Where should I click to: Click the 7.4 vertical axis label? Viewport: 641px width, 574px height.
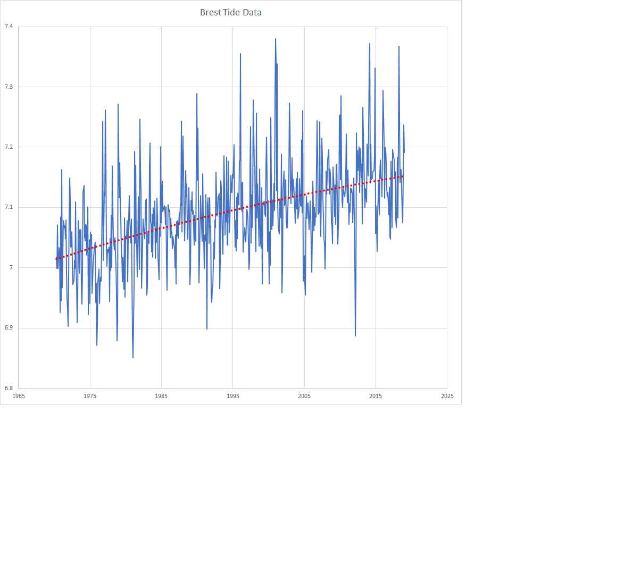pyautogui.click(x=9, y=27)
